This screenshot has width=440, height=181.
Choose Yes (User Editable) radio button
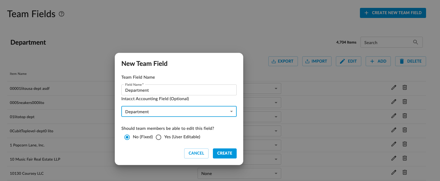tap(159, 137)
